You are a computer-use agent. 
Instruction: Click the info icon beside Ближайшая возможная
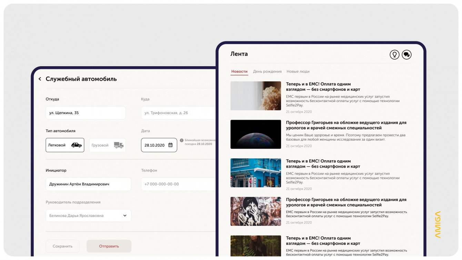click(x=182, y=140)
